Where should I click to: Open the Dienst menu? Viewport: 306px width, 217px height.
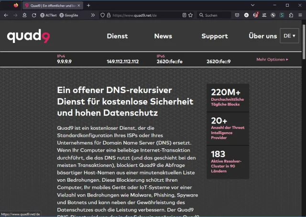pos(117,36)
